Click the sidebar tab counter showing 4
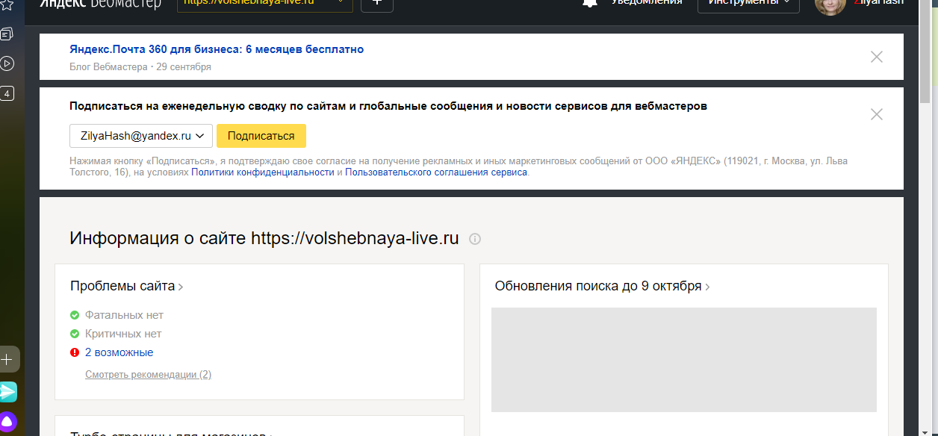The width and height of the screenshot is (938, 436). coord(7,93)
